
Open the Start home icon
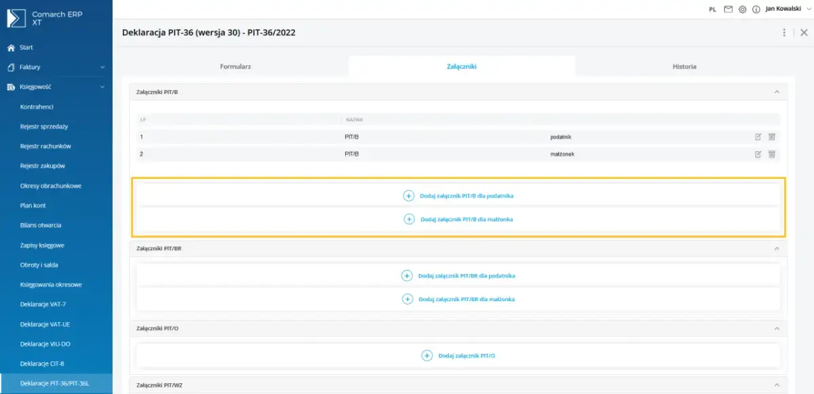tap(11, 47)
